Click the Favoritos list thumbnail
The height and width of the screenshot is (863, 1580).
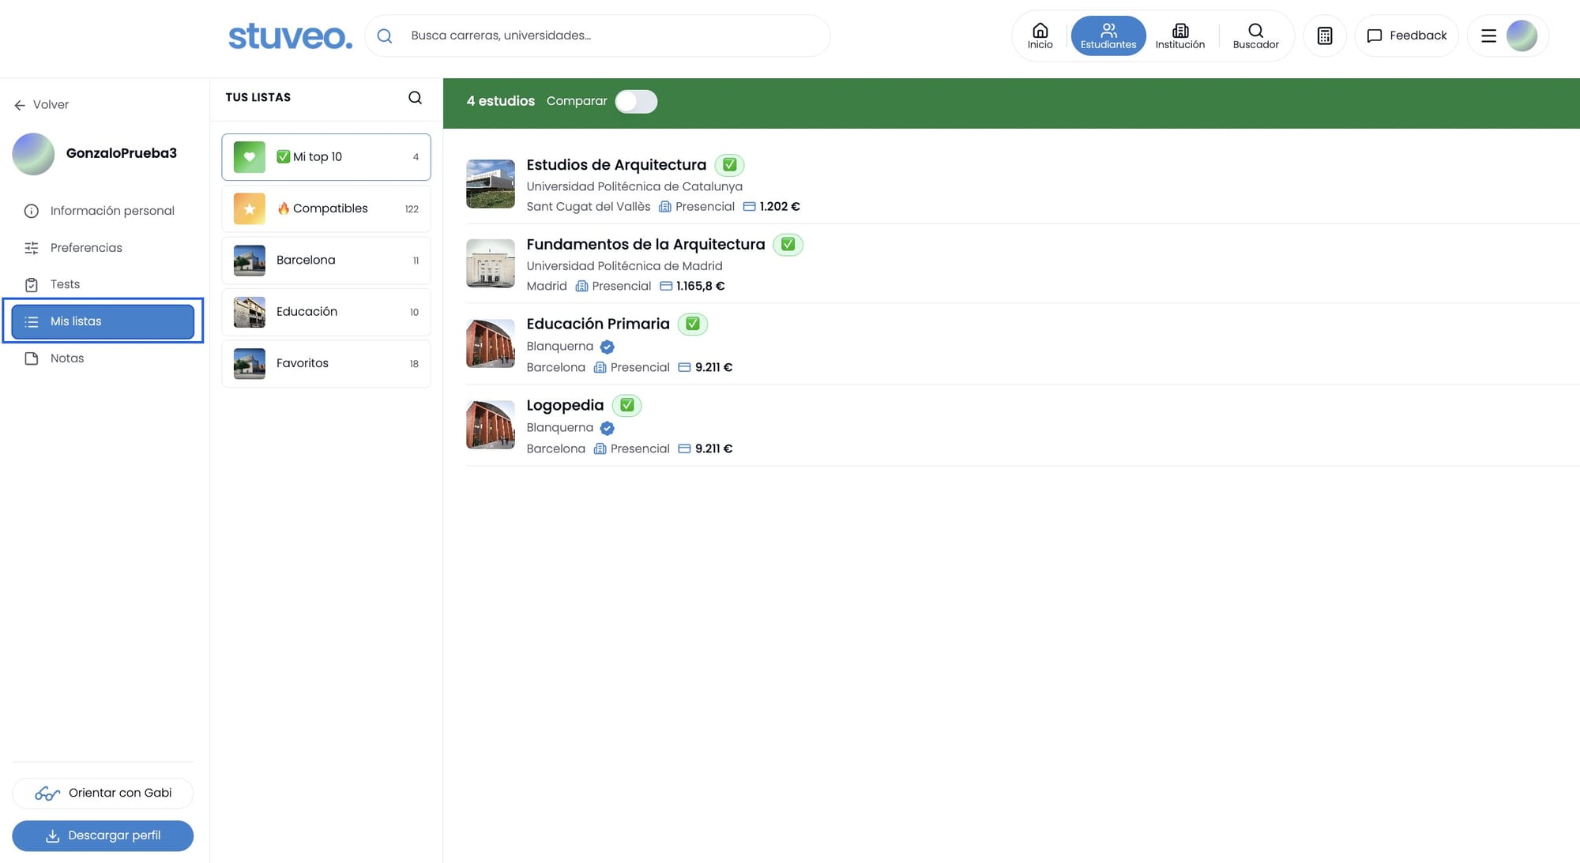click(250, 363)
